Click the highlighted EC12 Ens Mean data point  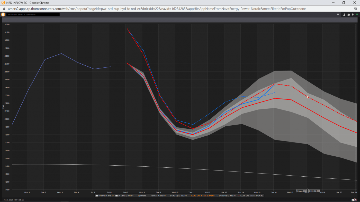point(308,97)
